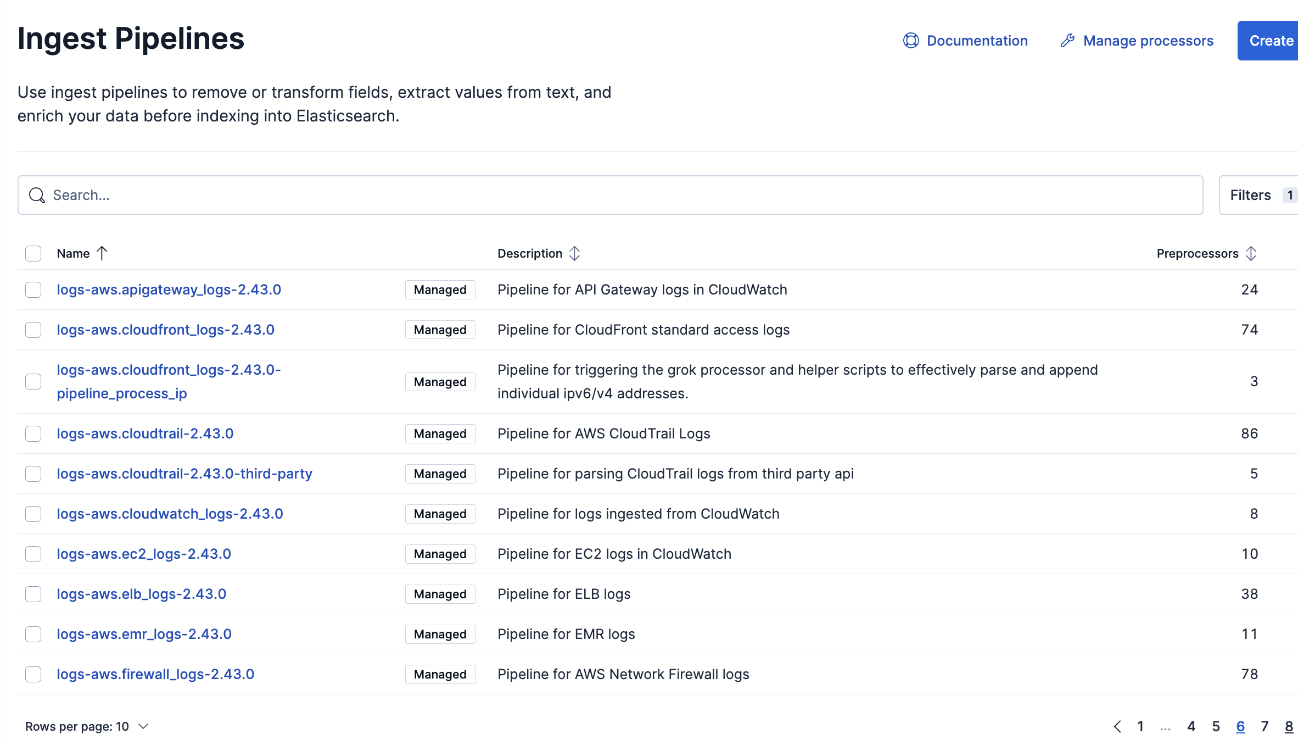Sort by Name ascending arrow icon

[102, 253]
